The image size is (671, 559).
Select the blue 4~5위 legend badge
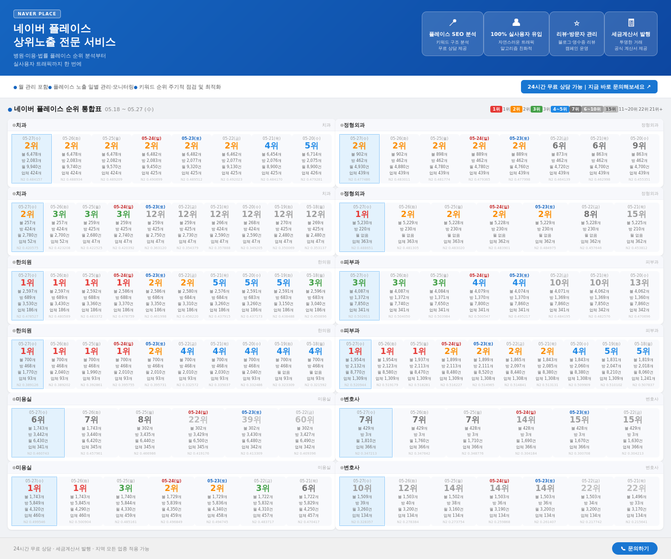tap(560, 109)
